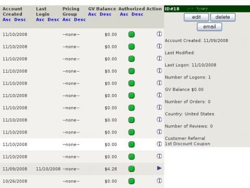Click the ID #18 panel header

point(207,9)
